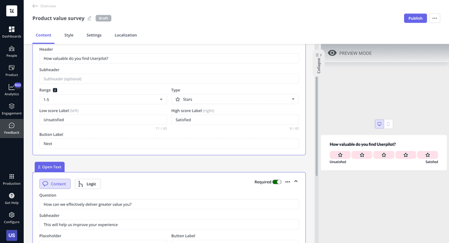Switch preview to desktop view
The width and height of the screenshot is (449, 243).
pyautogui.click(x=379, y=124)
